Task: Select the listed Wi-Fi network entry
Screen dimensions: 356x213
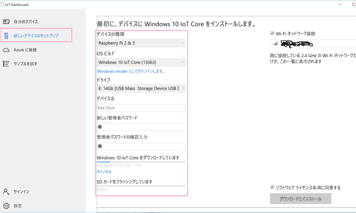Action: coord(313,43)
